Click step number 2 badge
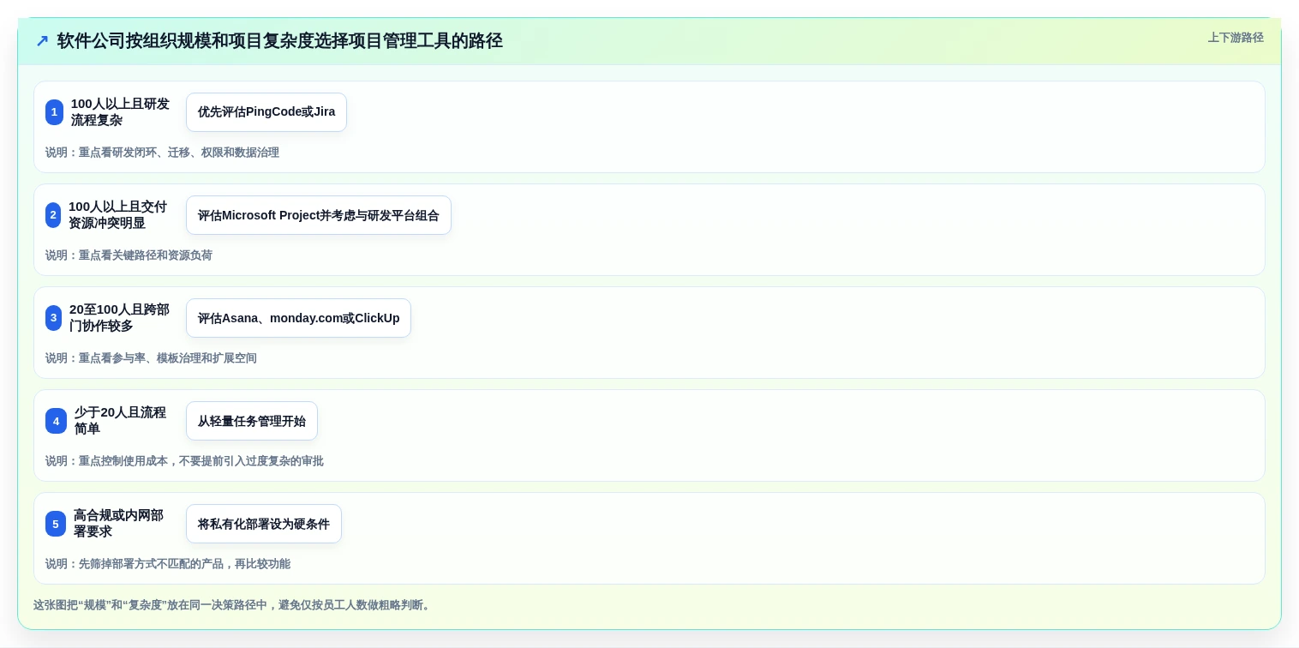The image size is (1299, 648). click(53, 215)
